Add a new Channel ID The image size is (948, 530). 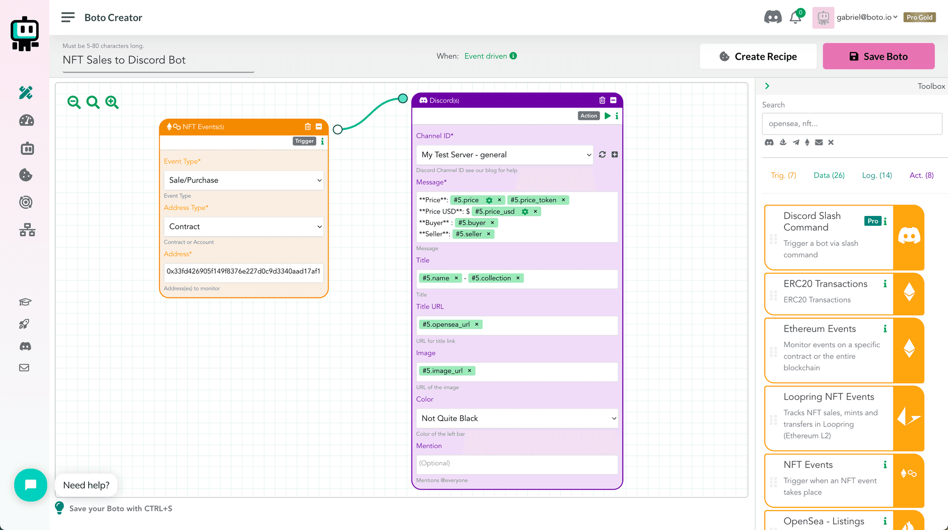click(x=614, y=154)
